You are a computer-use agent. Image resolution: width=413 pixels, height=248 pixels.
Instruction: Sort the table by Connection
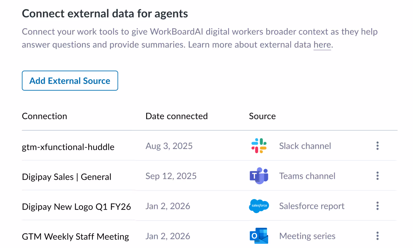click(44, 116)
